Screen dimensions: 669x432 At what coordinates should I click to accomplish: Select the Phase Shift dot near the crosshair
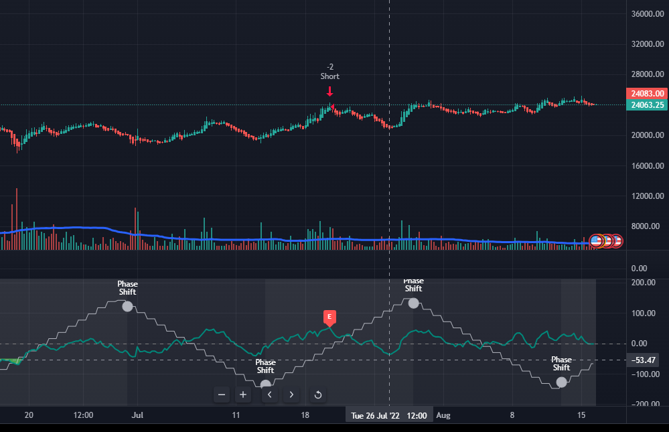(x=413, y=303)
